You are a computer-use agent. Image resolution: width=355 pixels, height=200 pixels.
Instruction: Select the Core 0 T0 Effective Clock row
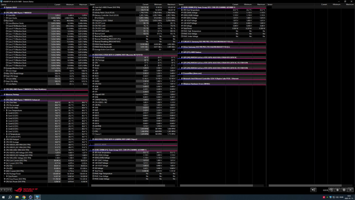pos(44,26)
